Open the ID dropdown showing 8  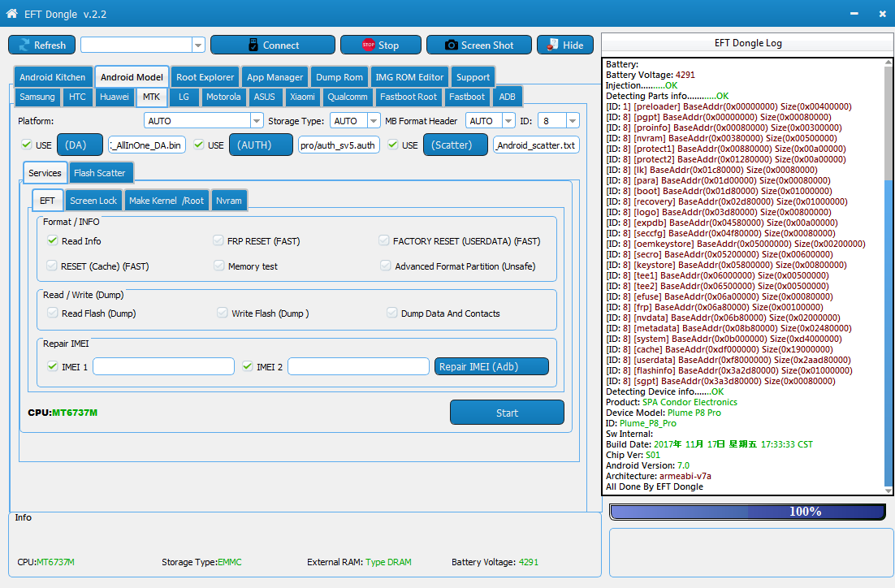573,120
